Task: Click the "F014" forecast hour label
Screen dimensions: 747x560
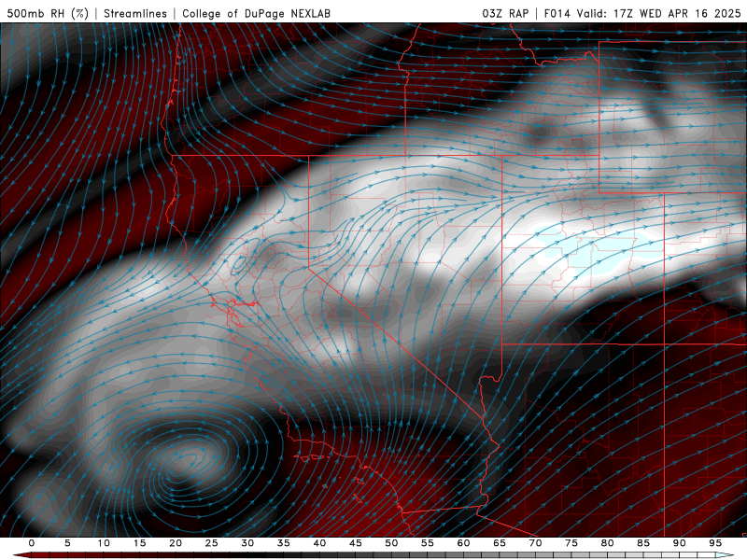Action: tap(557, 13)
